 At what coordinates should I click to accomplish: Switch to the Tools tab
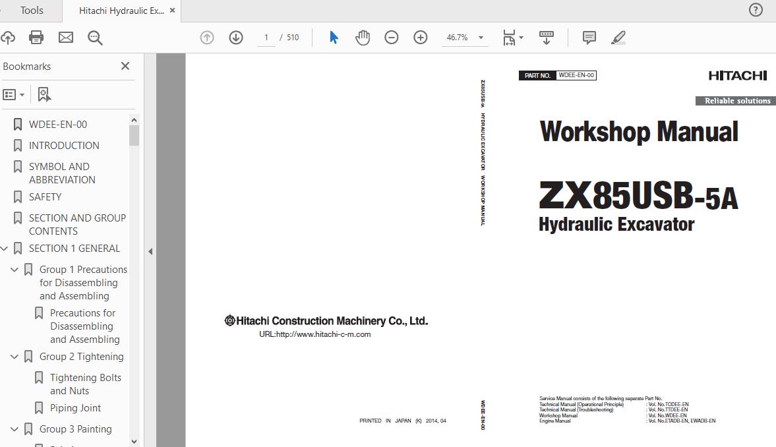32,11
